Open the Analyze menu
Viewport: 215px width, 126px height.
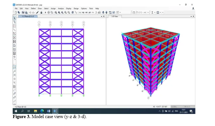point(61,9)
